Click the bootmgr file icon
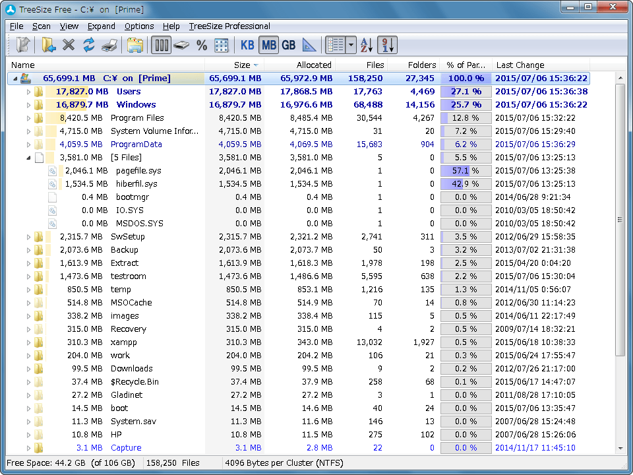633x475 pixels. click(52, 197)
